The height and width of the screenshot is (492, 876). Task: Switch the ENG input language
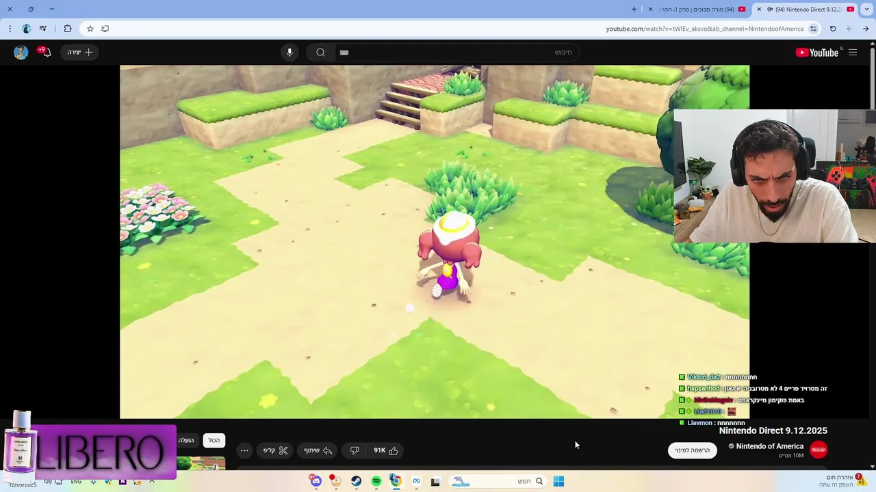tap(76, 482)
